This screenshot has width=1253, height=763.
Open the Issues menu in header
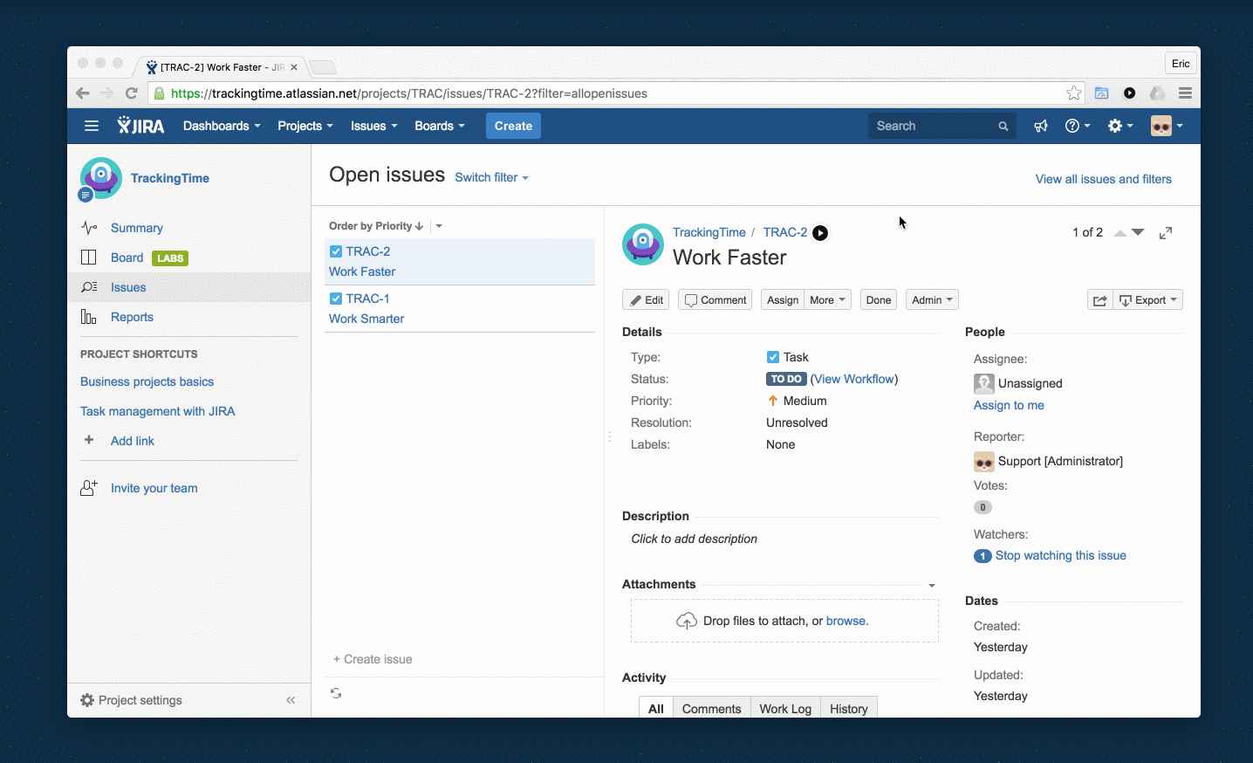tap(374, 126)
